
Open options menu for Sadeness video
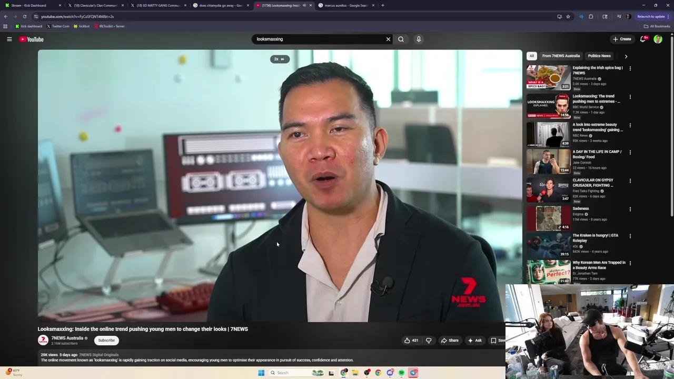pos(630,210)
